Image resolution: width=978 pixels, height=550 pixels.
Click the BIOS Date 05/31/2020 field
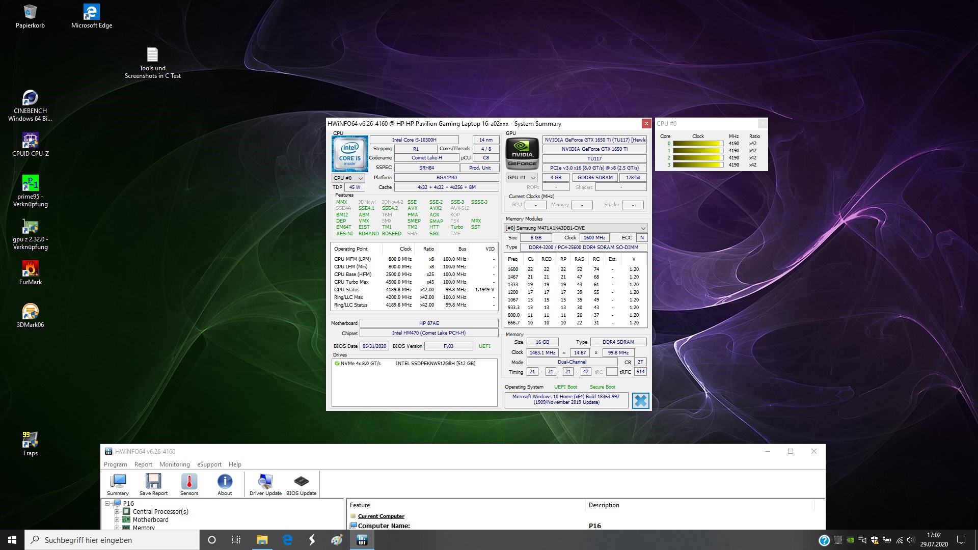click(374, 346)
